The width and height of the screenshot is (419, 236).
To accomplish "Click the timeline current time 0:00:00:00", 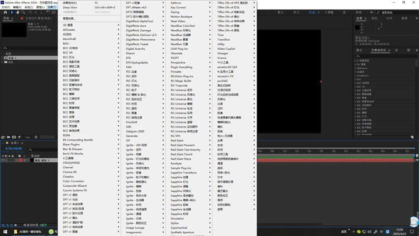I will (x=13, y=149).
